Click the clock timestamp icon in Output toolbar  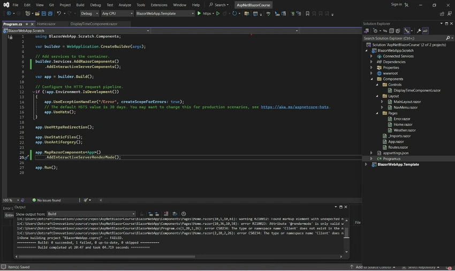(184, 214)
